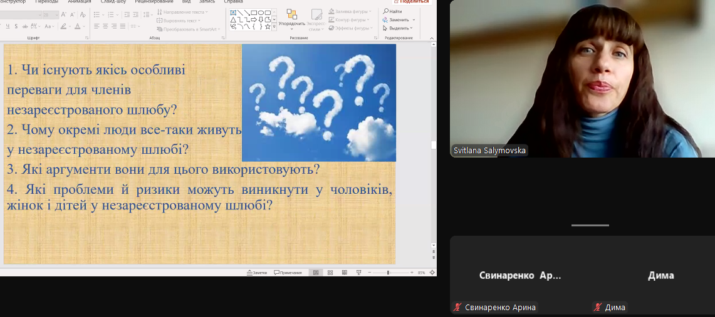Open the columns dropdown
The width and height of the screenshot is (715, 317).
135,26
